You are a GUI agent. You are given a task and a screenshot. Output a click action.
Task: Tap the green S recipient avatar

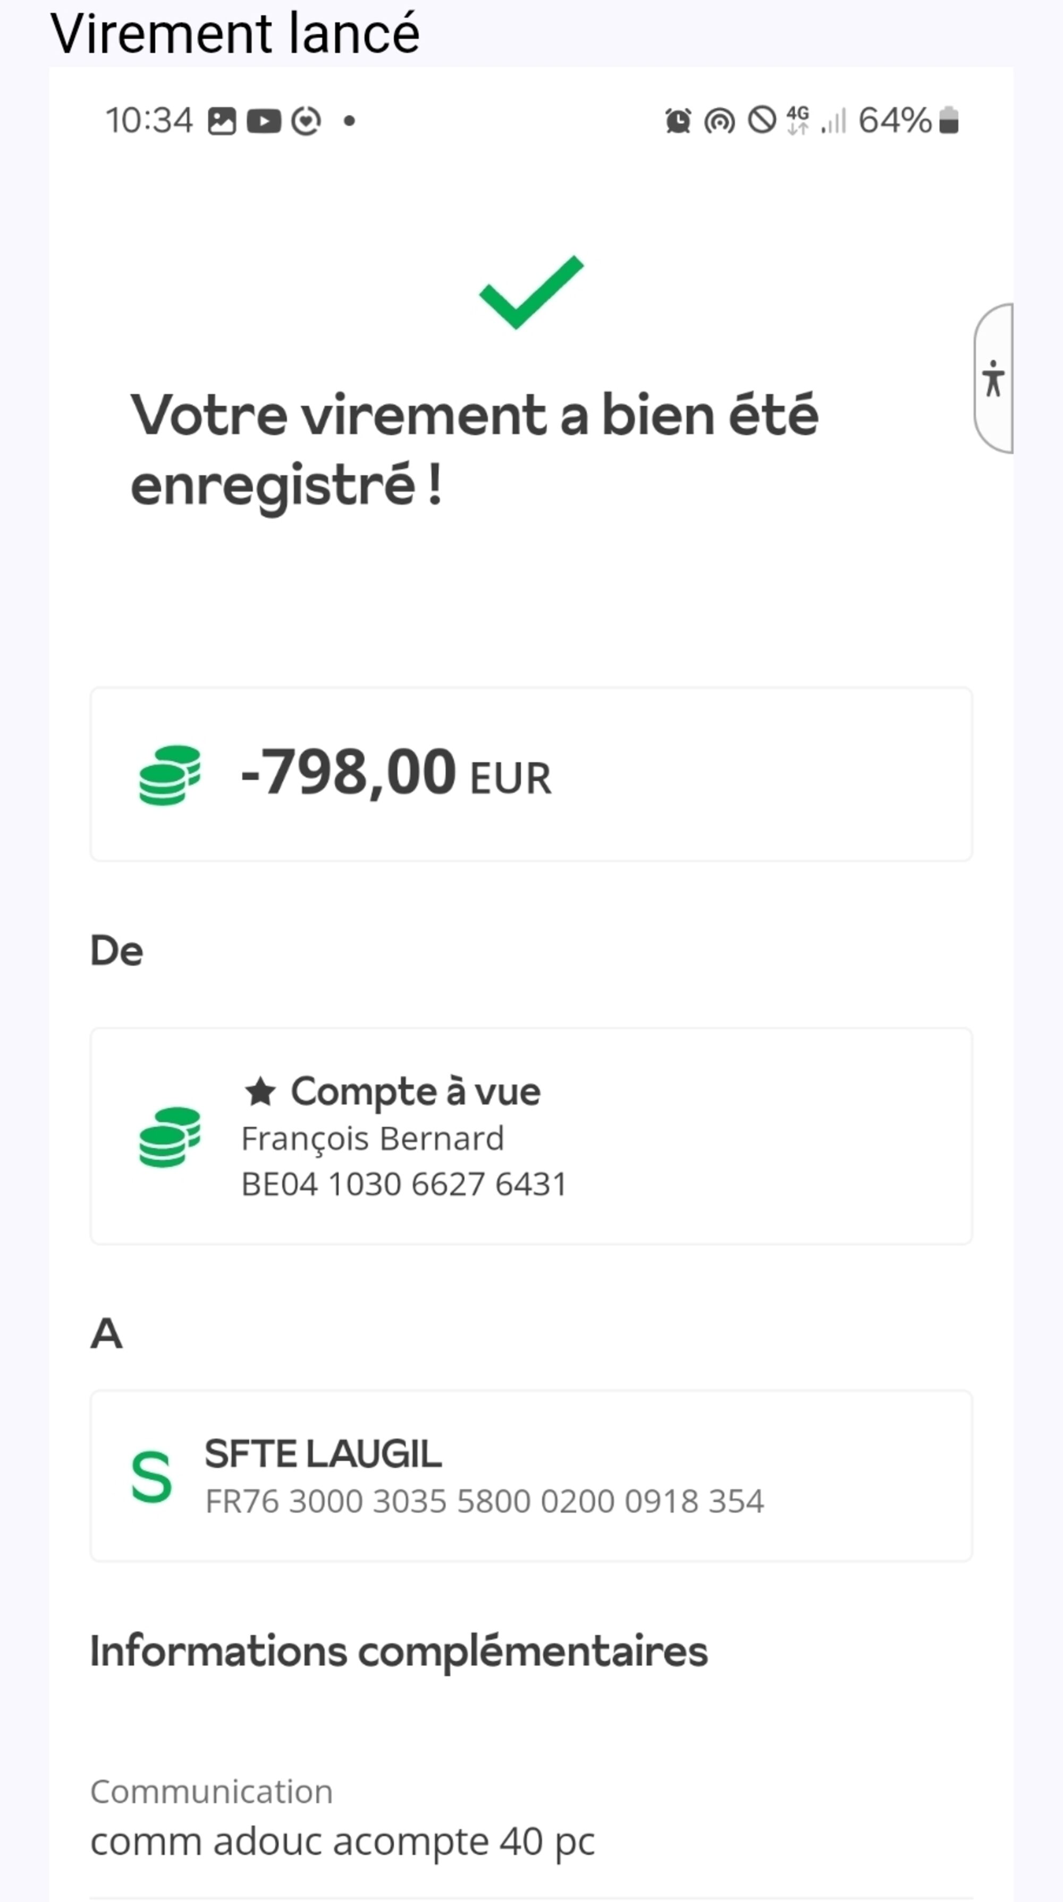151,1478
